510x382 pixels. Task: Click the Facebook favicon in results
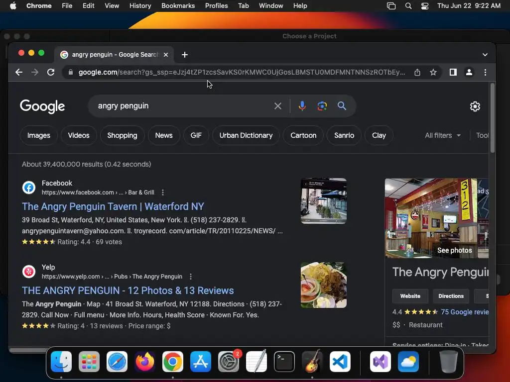29,188
